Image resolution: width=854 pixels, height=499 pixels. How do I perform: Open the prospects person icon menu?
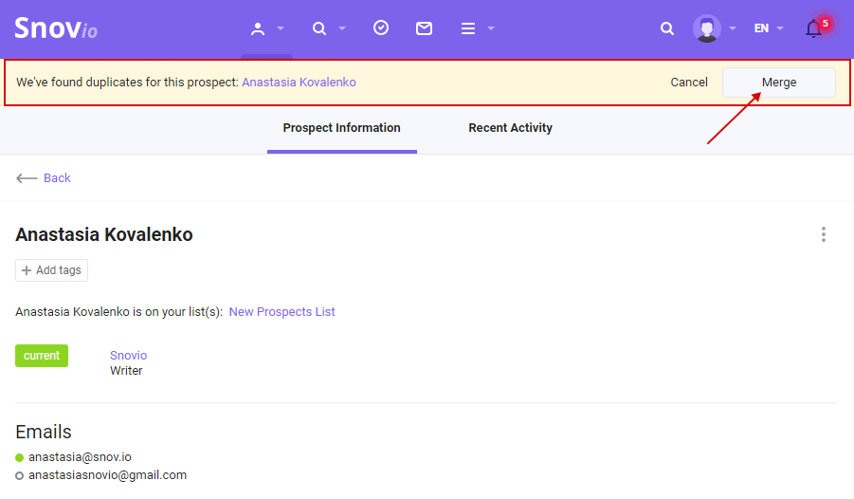258,28
